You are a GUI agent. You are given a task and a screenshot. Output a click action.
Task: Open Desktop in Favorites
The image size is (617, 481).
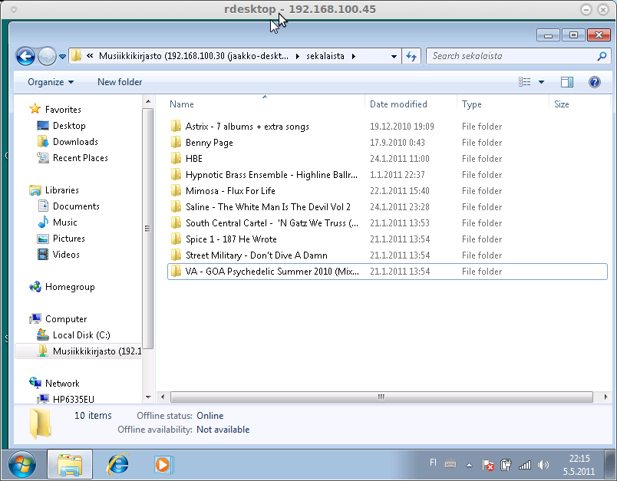69,126
